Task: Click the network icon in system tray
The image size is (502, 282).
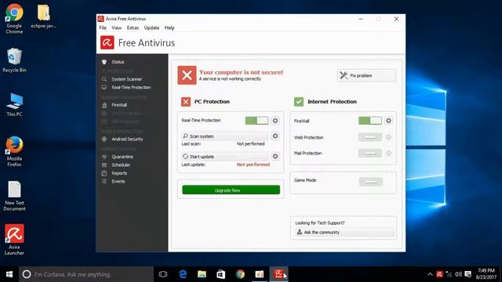Action: pyautogui.click(x=449, y=274)
